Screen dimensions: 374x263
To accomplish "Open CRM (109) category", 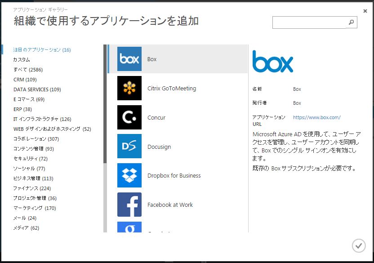I will pos(25,80).
